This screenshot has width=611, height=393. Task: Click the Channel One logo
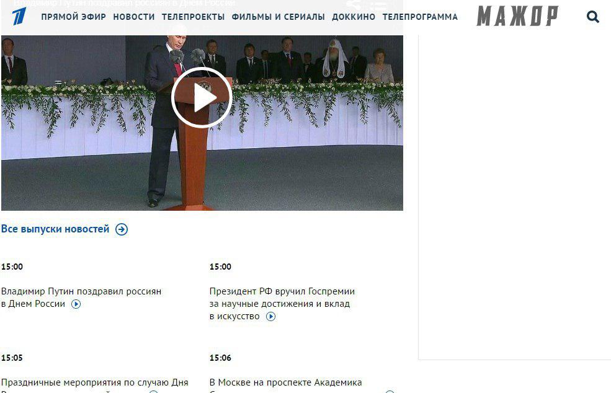19,16
